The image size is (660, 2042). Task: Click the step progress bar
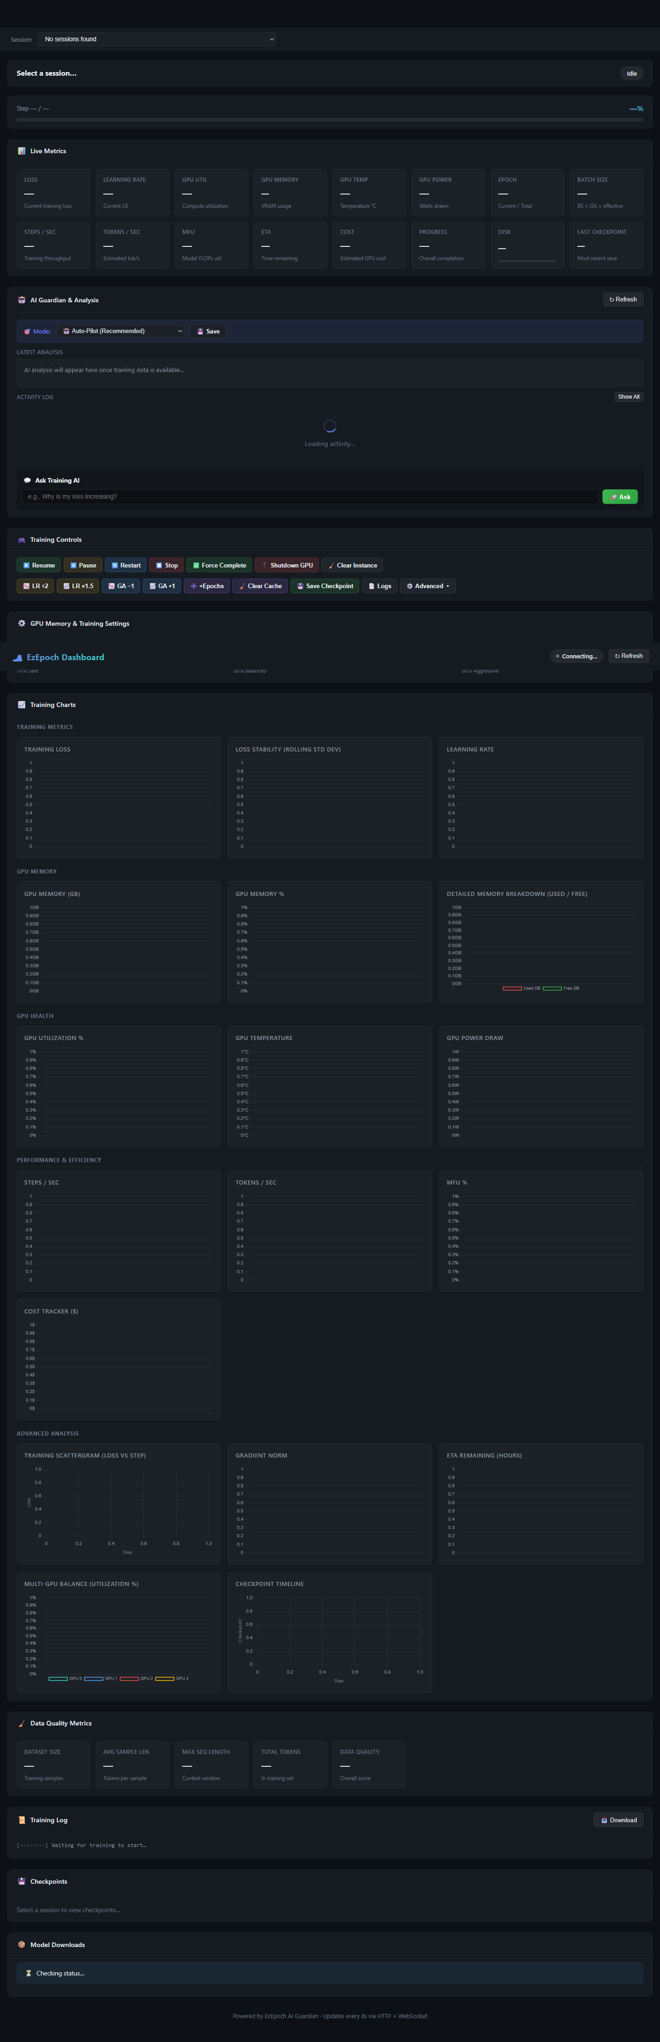pos(330,120)
